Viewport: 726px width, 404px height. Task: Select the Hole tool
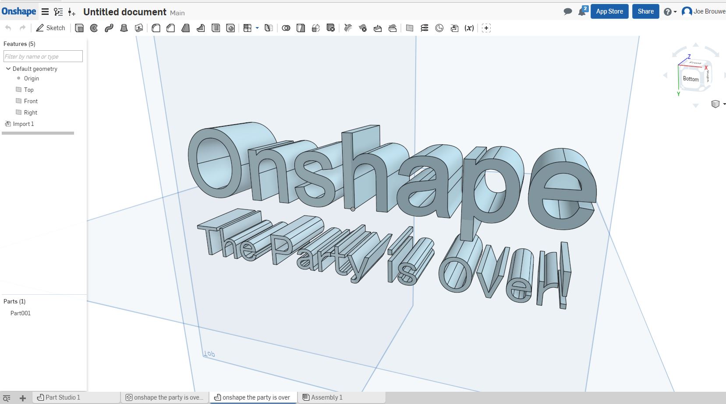click(x=230, y=28)
